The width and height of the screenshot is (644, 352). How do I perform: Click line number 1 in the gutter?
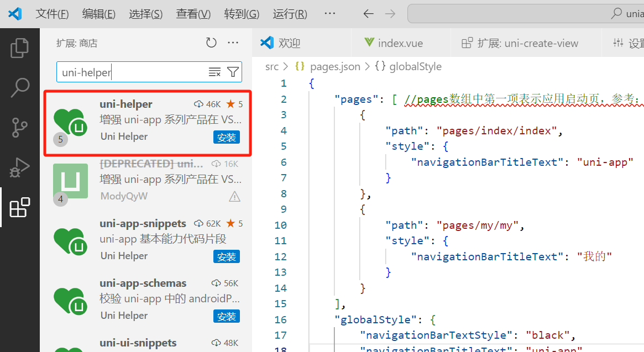click(284, 83)
